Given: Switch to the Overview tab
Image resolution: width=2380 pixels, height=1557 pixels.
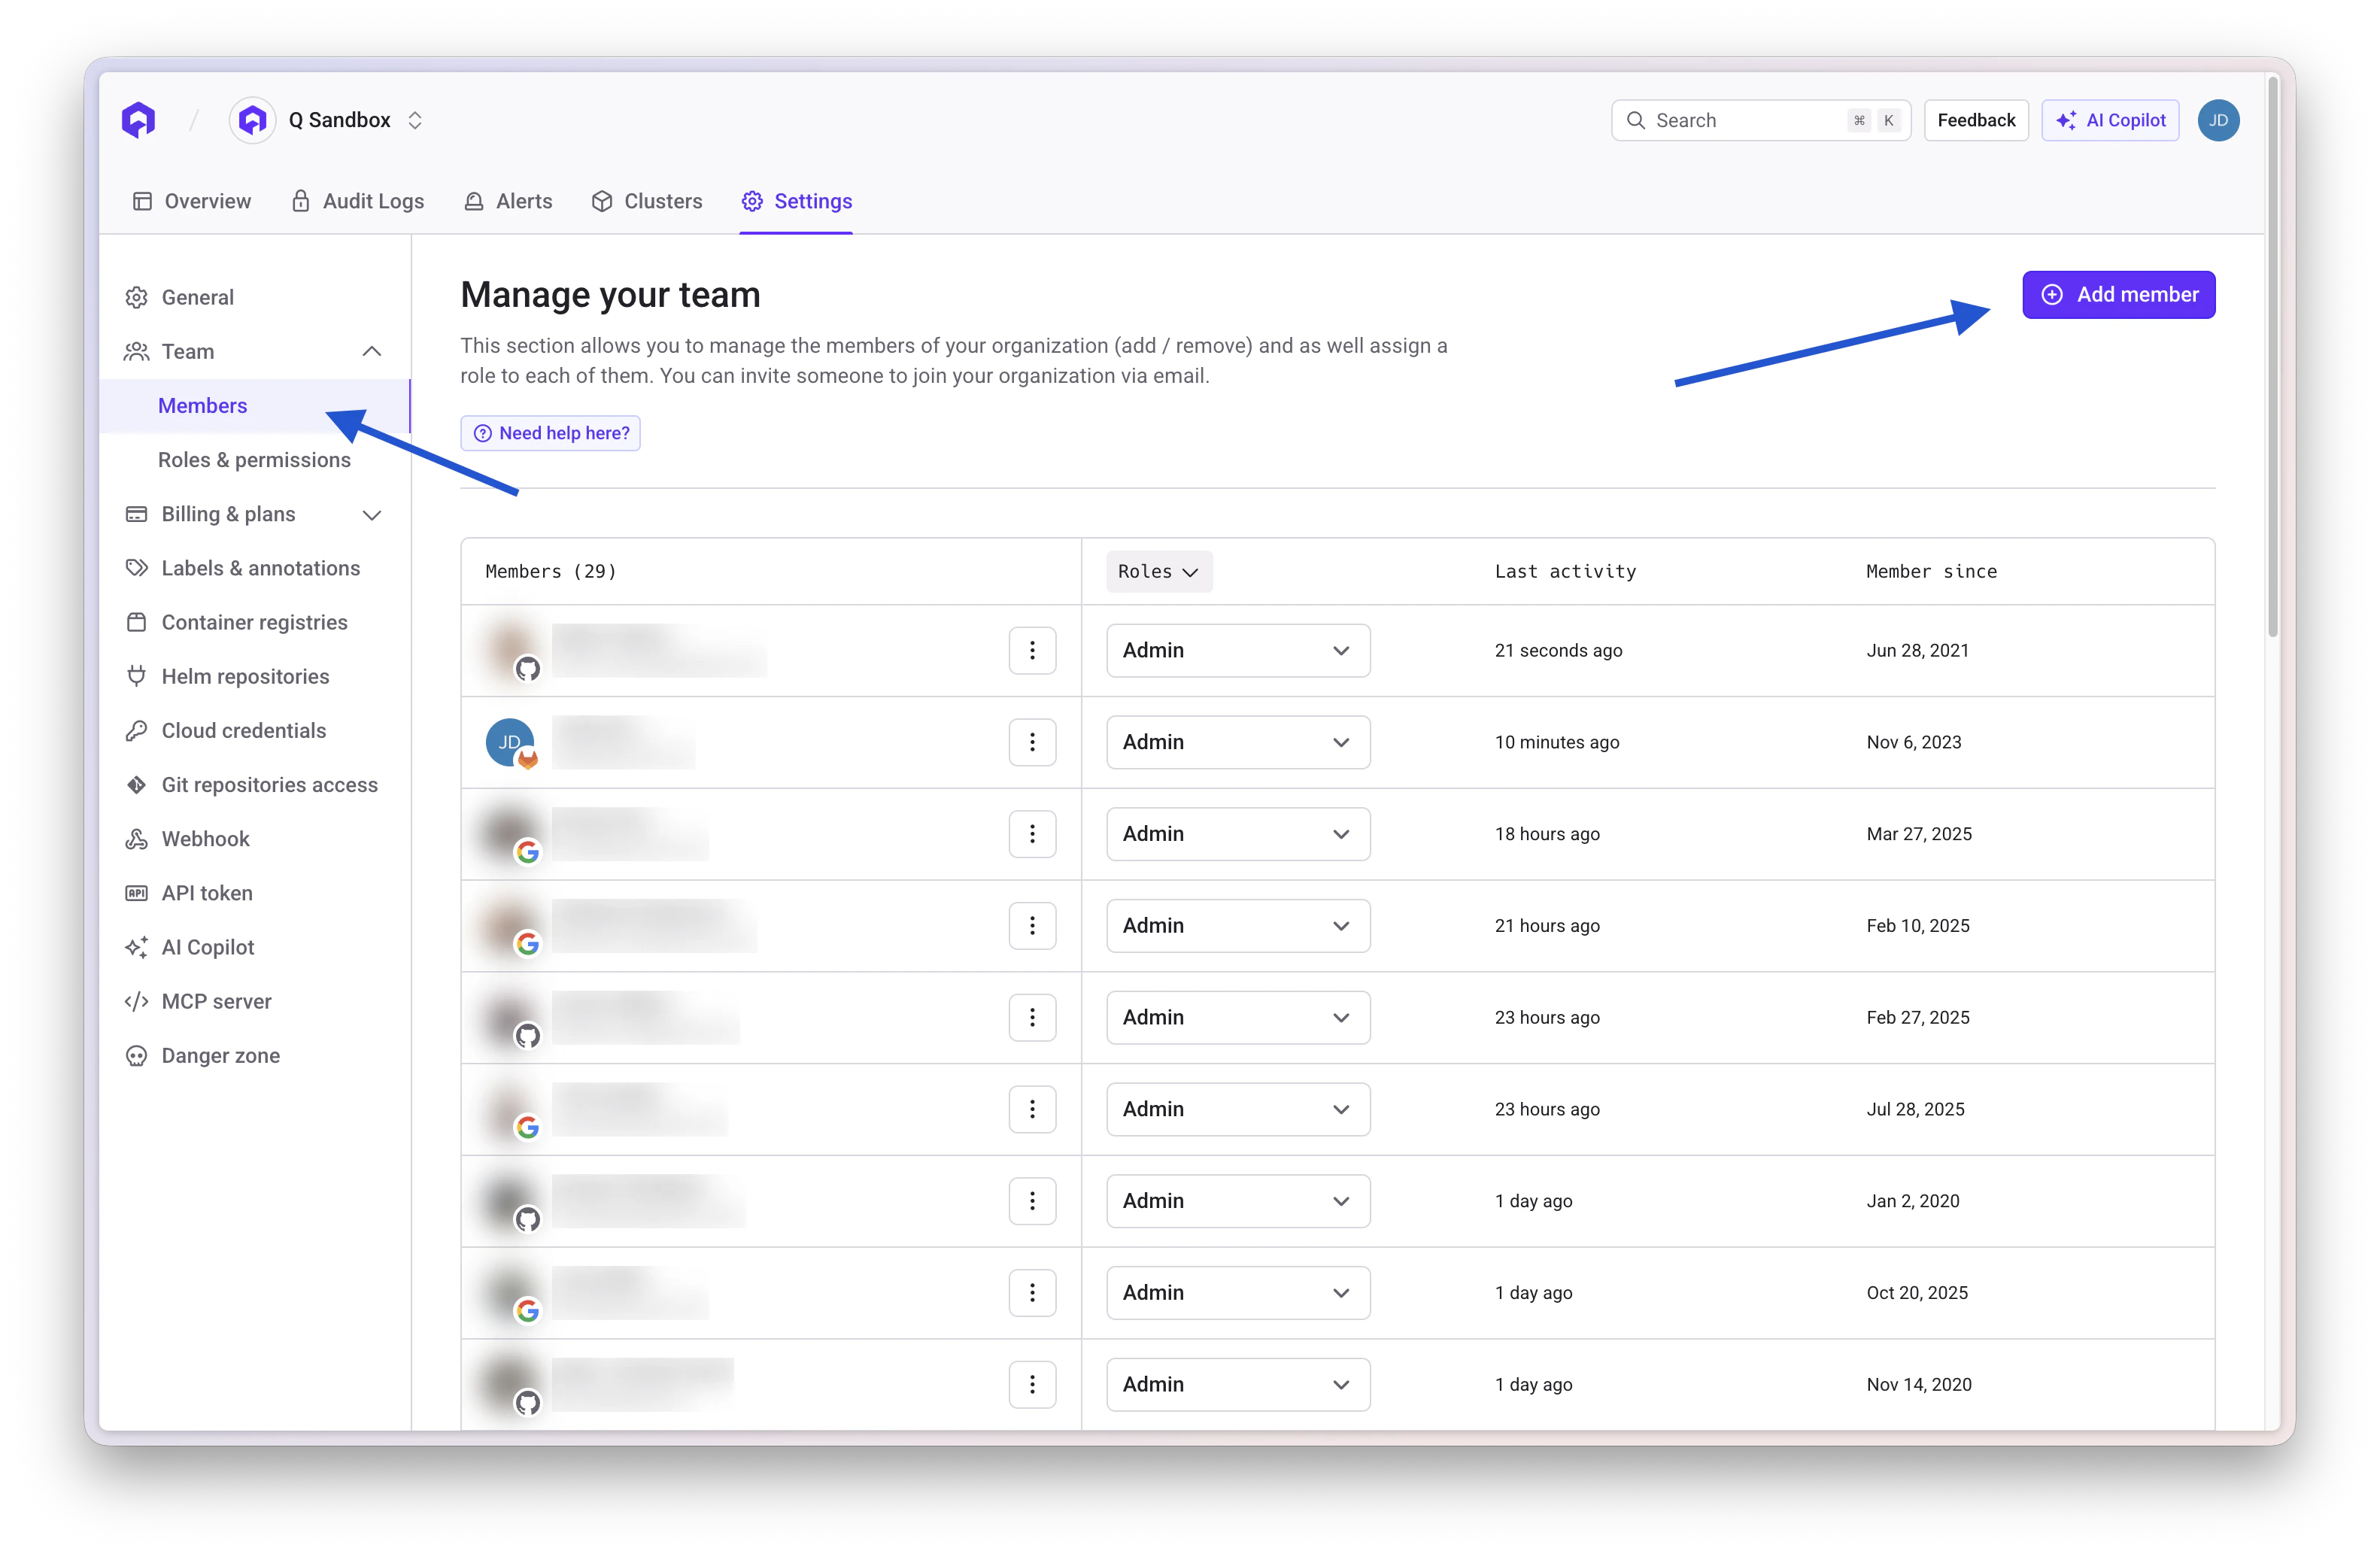Looking at the screenshot, I should click(x=191, y=201).
